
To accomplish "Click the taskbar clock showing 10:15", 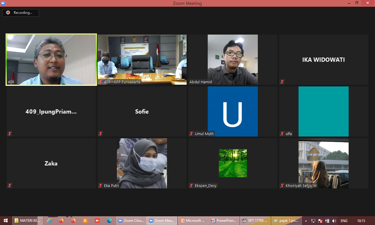I will [361, 221].
